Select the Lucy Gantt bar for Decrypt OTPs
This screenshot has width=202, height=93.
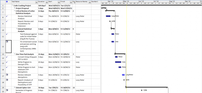click(118, 62)
